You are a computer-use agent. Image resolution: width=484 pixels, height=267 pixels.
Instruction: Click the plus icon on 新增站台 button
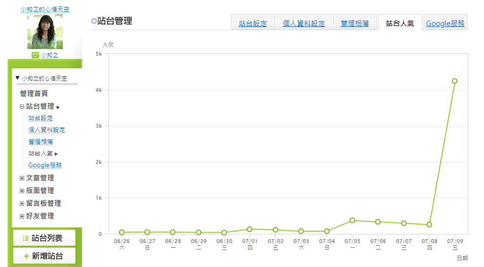[26, 257]
